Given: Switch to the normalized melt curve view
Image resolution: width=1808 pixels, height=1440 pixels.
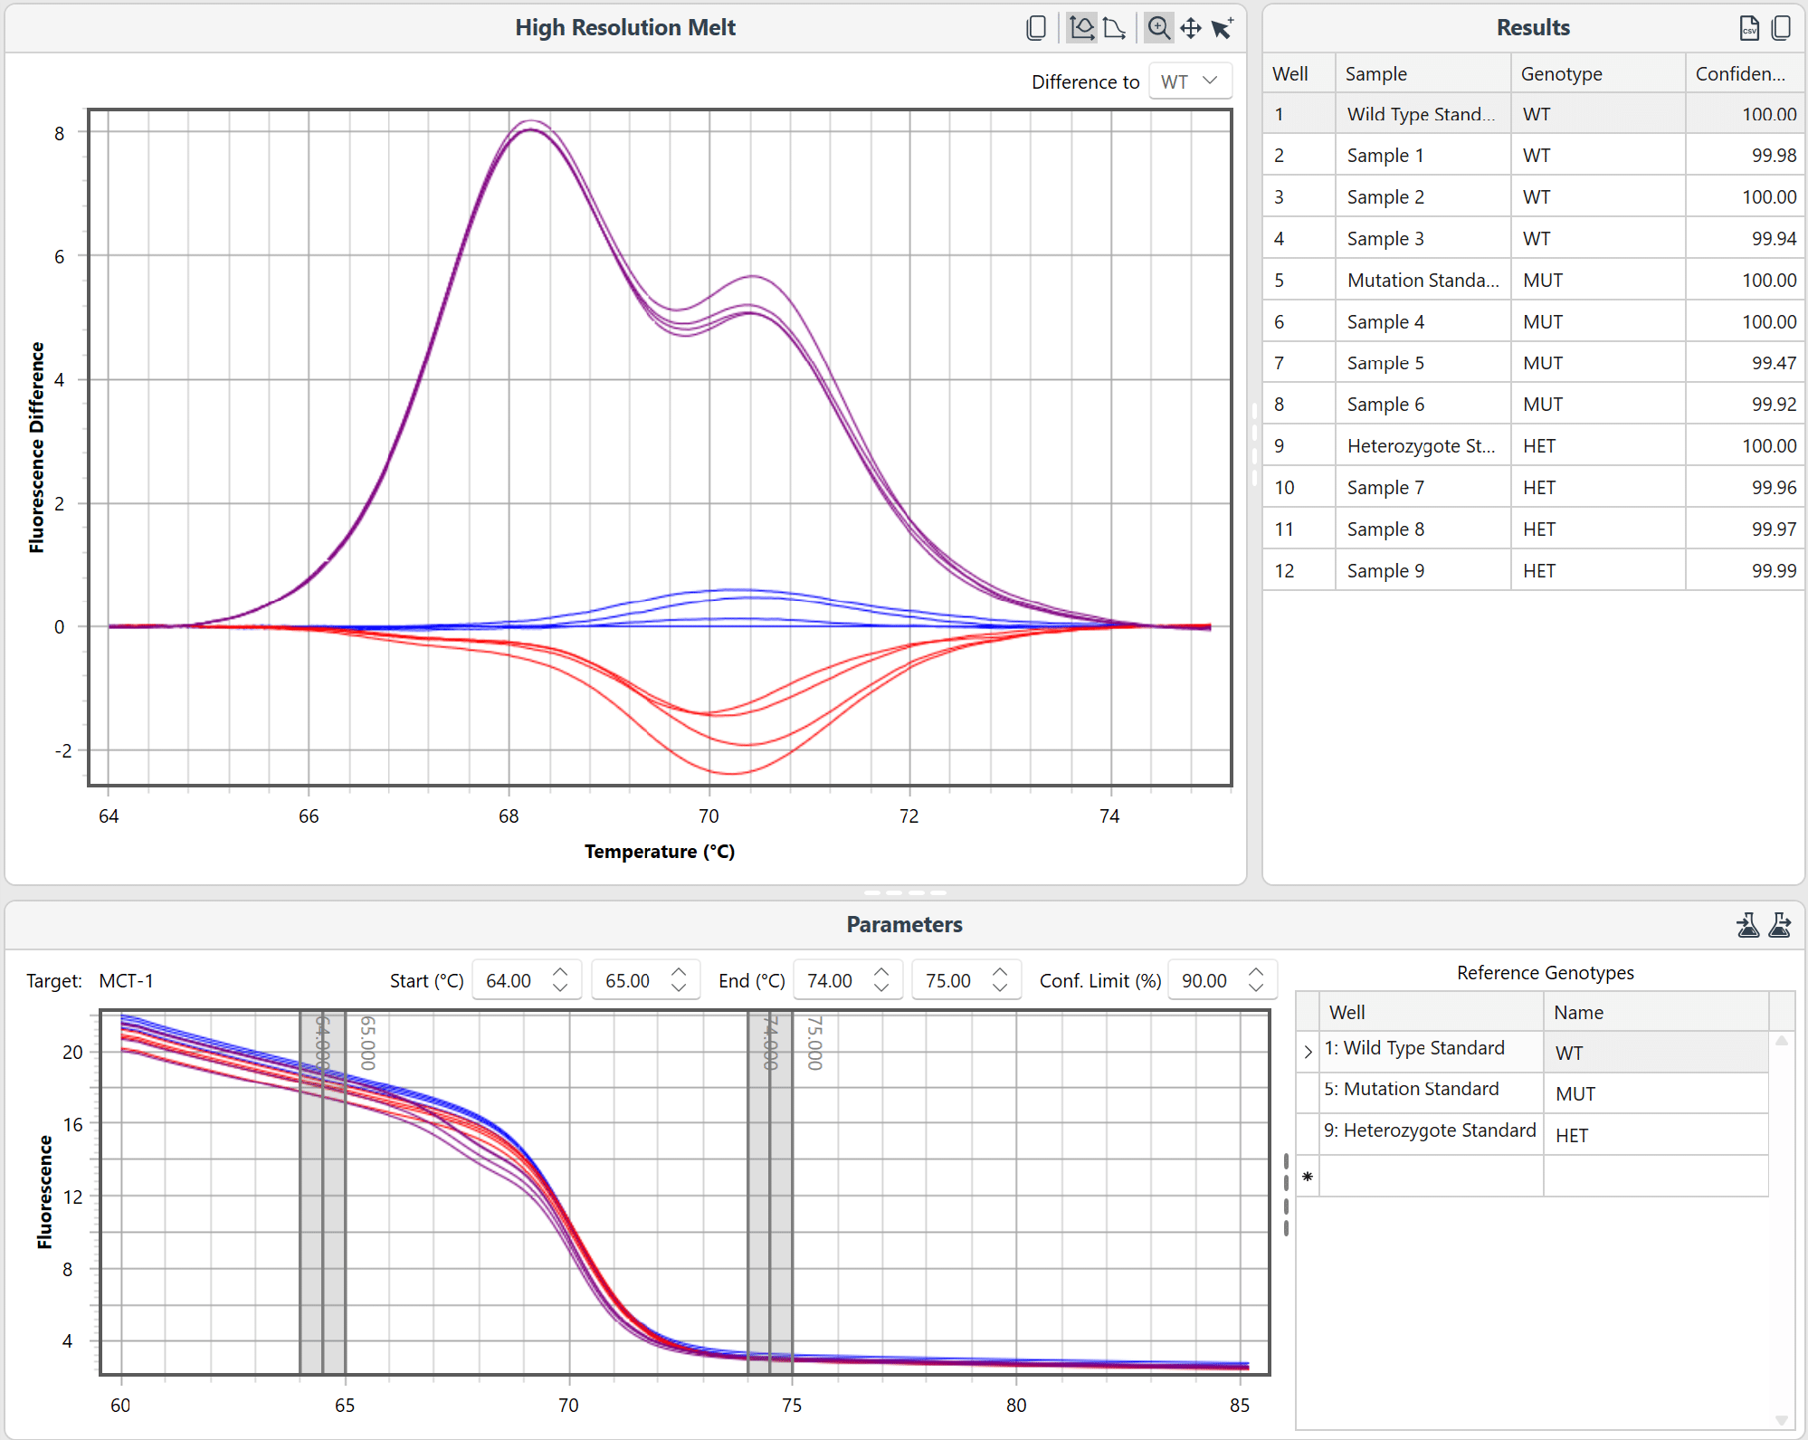Looking at the screenshot, I should pos(1115,28).
